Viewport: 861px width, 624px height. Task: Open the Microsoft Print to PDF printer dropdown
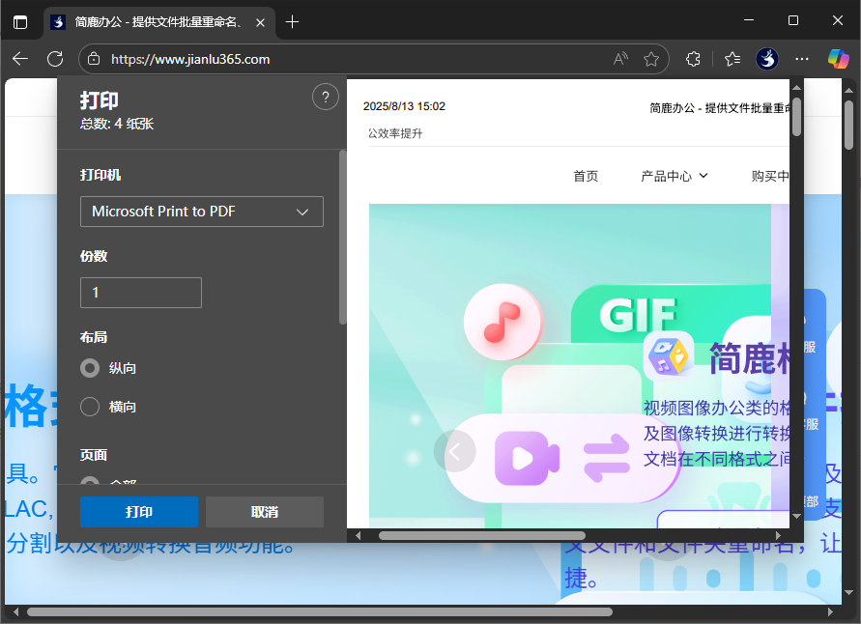(x=201, y=212)
